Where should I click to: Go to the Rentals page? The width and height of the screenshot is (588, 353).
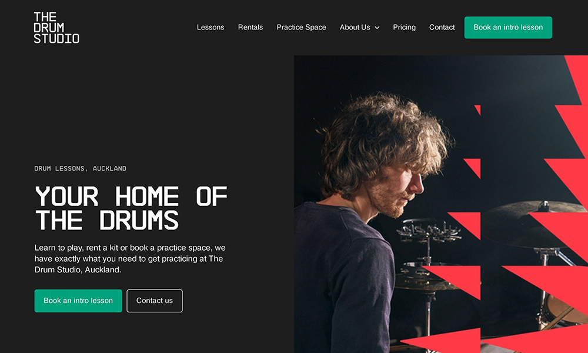click(x=250, y=28)
